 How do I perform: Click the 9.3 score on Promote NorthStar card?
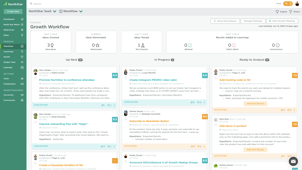click(x=115, y=75)
